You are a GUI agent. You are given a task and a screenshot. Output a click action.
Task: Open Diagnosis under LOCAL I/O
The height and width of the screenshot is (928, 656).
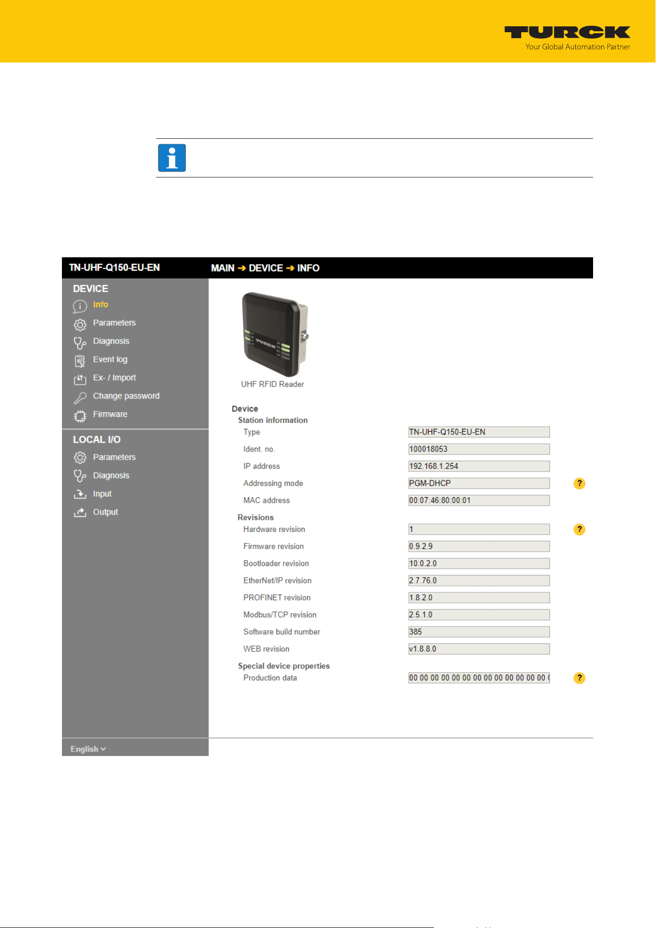click(x=111, y=475)
